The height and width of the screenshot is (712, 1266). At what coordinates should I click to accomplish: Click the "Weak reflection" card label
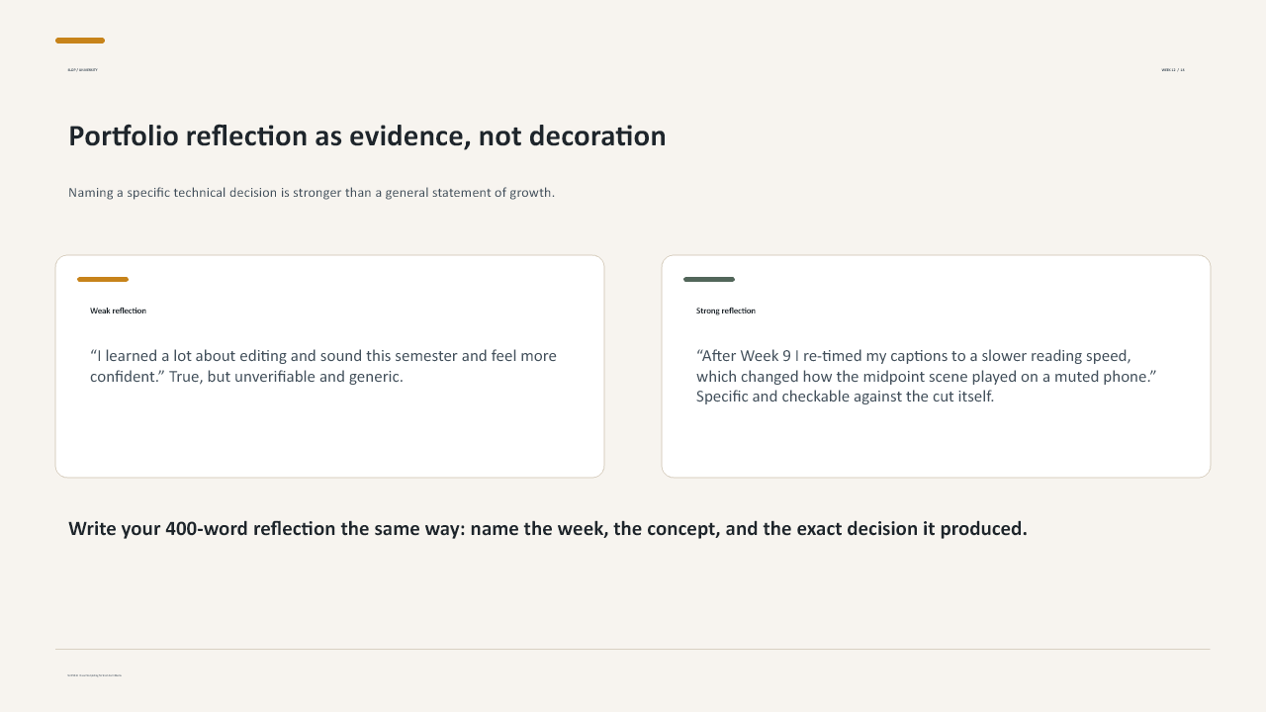click(118, 311)
